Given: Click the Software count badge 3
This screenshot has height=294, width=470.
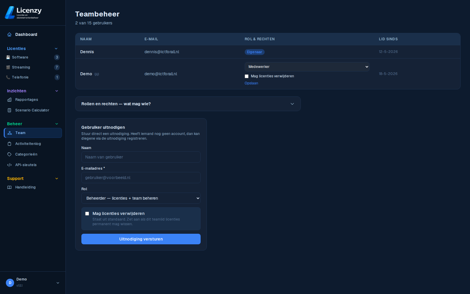Looking at the screenshot, I should coord(57,57).
